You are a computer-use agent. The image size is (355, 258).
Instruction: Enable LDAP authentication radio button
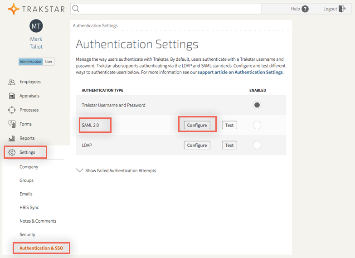tap(257, 145)
